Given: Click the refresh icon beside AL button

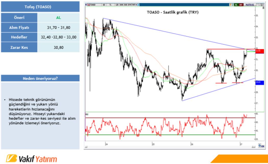Looking at the screenshot, I should pos(233,5).
